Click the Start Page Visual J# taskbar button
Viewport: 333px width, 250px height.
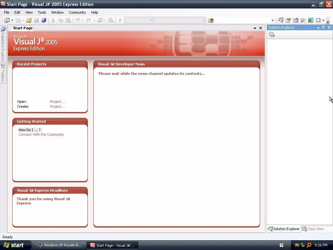[112, 245]
